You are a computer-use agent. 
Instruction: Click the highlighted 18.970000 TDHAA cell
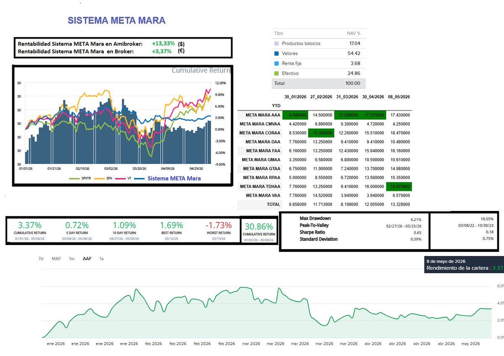(399, 186)
